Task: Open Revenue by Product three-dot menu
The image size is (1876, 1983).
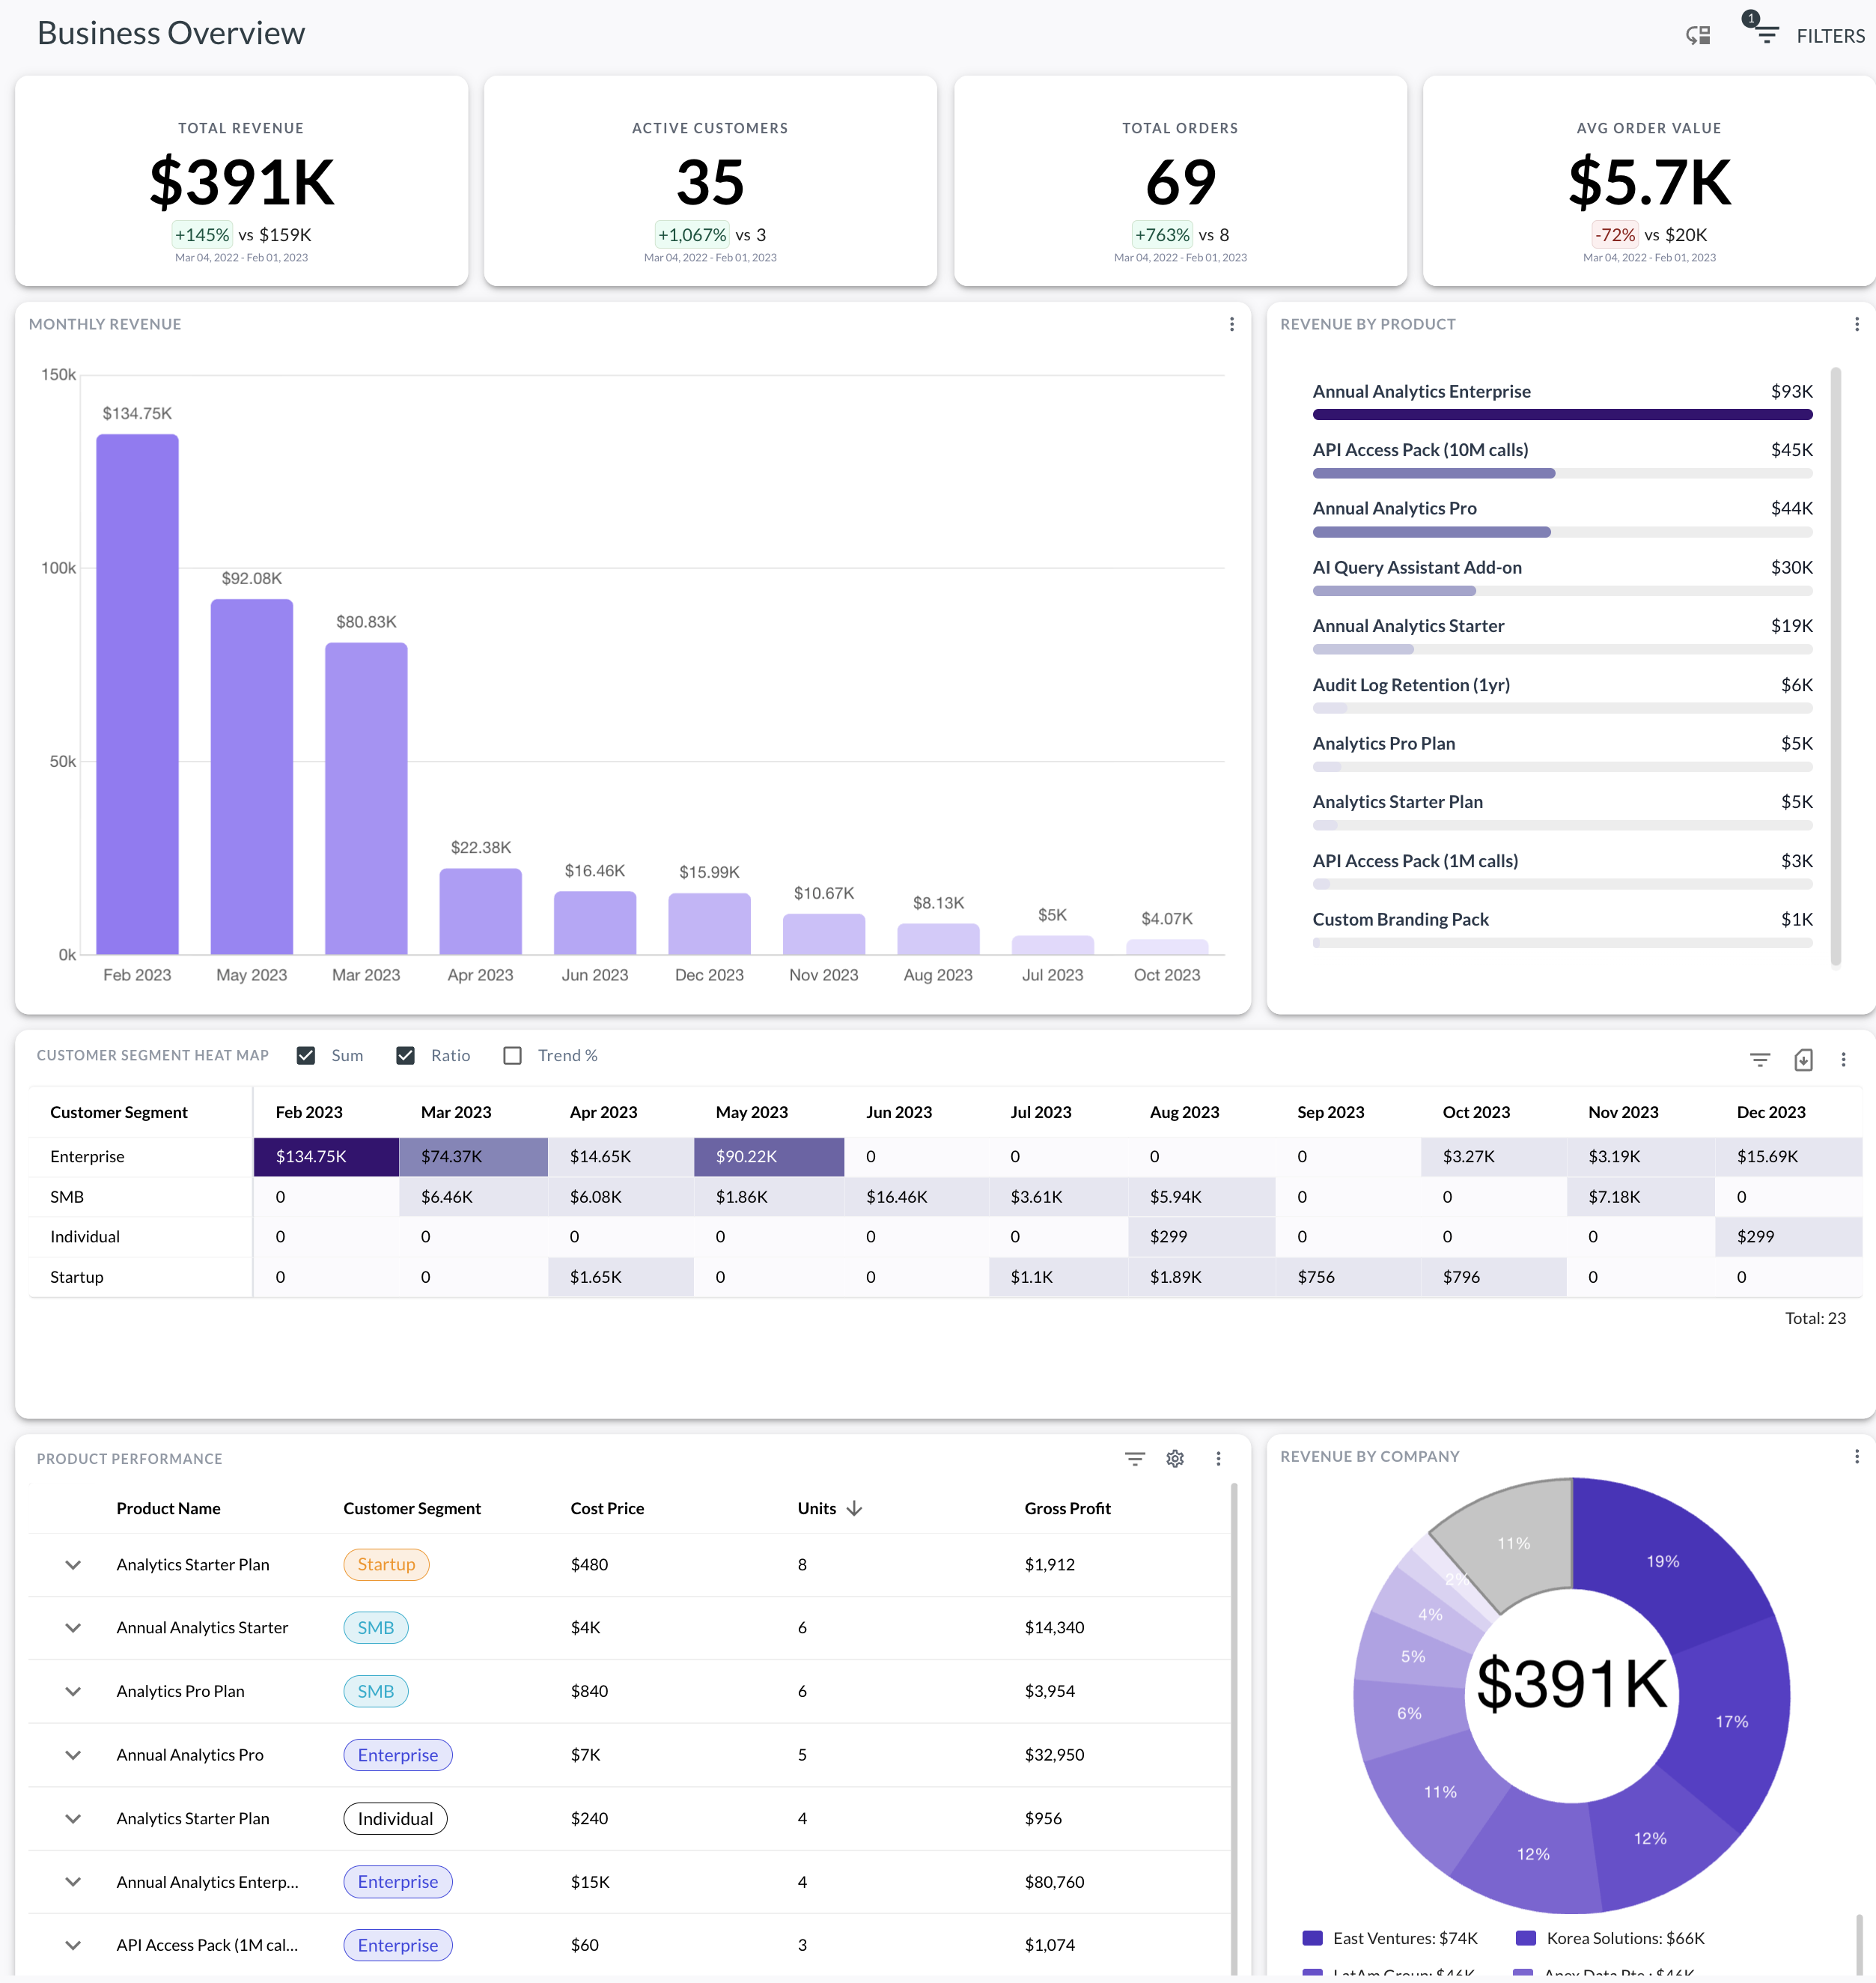Action: [1856, 324]
